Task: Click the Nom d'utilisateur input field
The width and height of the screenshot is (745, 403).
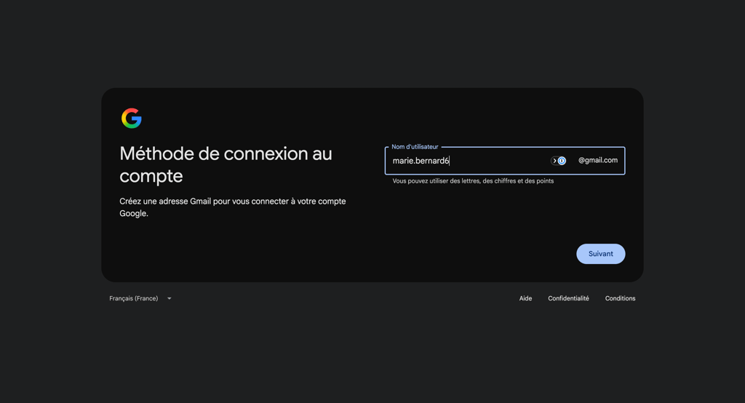Action: [505, 161]
